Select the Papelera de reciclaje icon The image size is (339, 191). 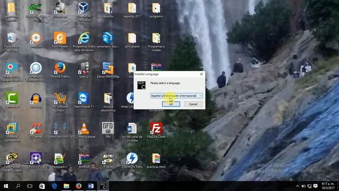click(x=12, y=42)
